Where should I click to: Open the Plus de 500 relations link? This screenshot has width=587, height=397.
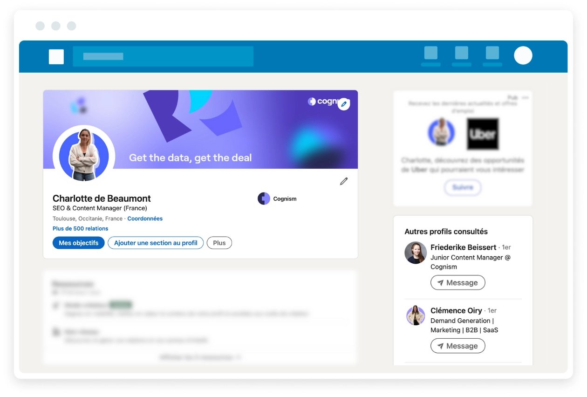80,229
